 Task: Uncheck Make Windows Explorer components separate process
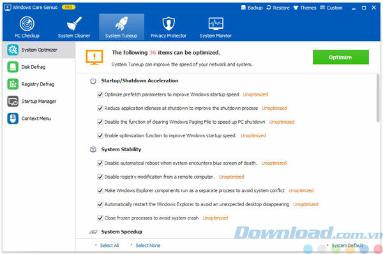pyautogui.click(x=100, y=190)
